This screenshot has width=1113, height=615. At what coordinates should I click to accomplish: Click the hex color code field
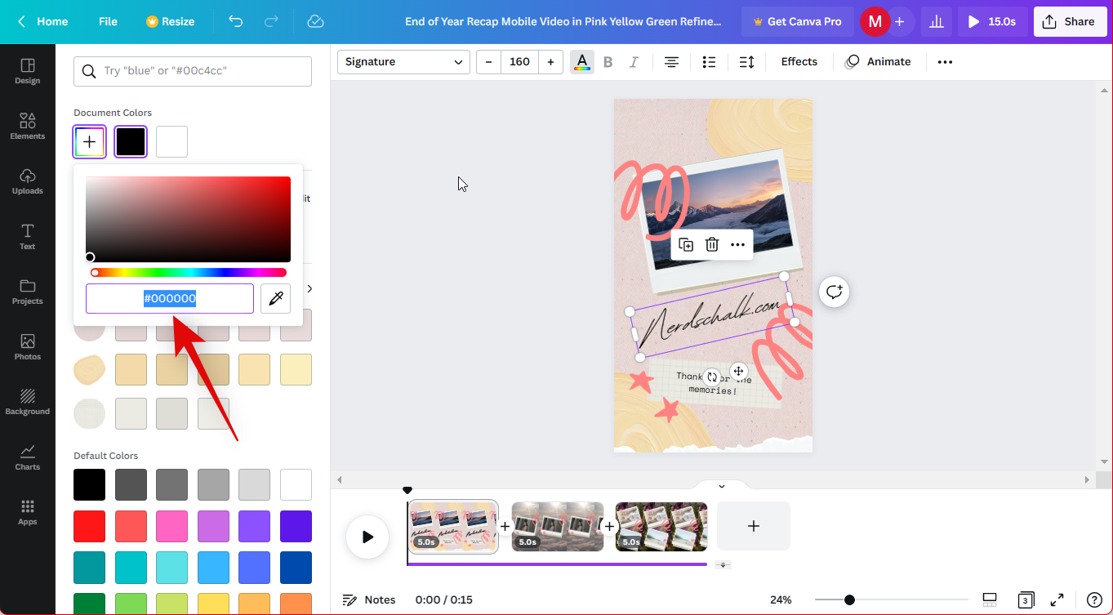click(x=170, y=299)
